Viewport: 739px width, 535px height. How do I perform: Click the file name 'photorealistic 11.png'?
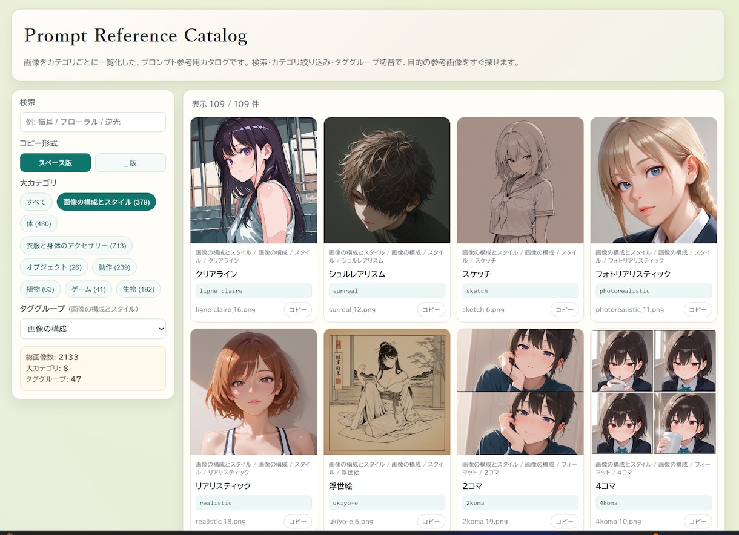point(630,310)
